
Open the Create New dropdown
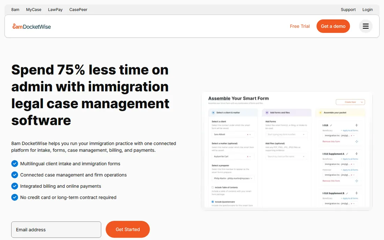pos(350,102)
